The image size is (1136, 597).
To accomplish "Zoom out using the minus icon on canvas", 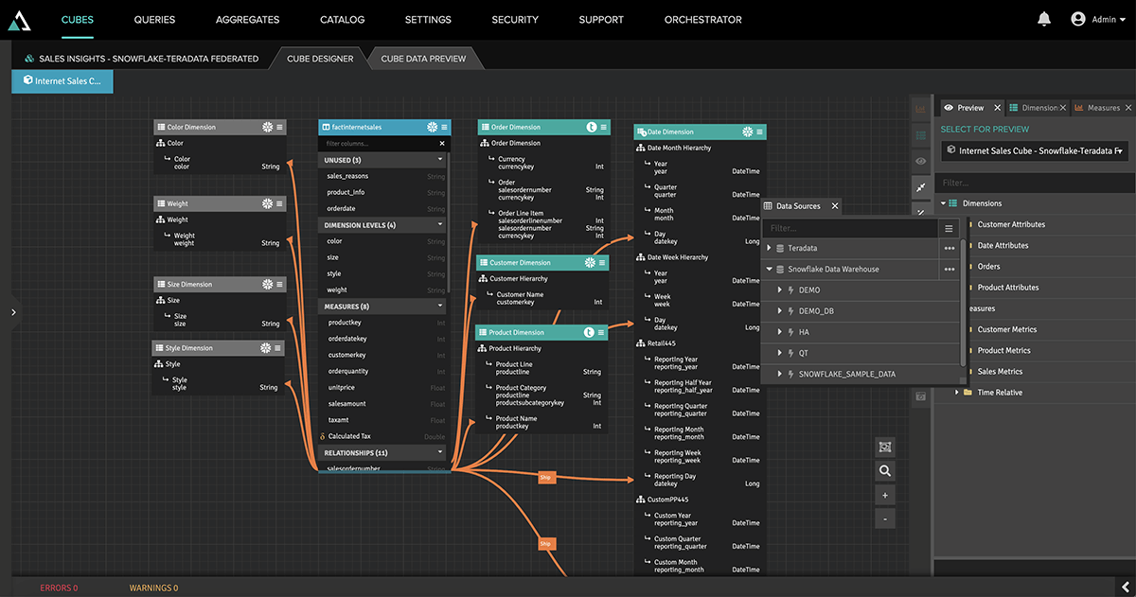I will (x=885, y=518).
